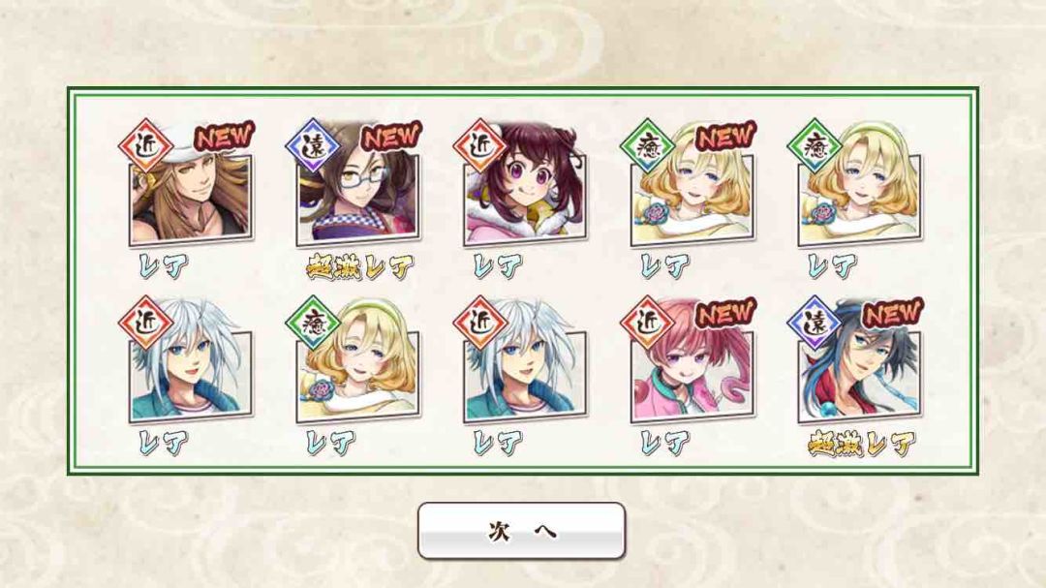Click the NEW badge on pink-haired character
Image resolution: width=1046 pixels, height=588 pixels.
(x=725, y=312)
